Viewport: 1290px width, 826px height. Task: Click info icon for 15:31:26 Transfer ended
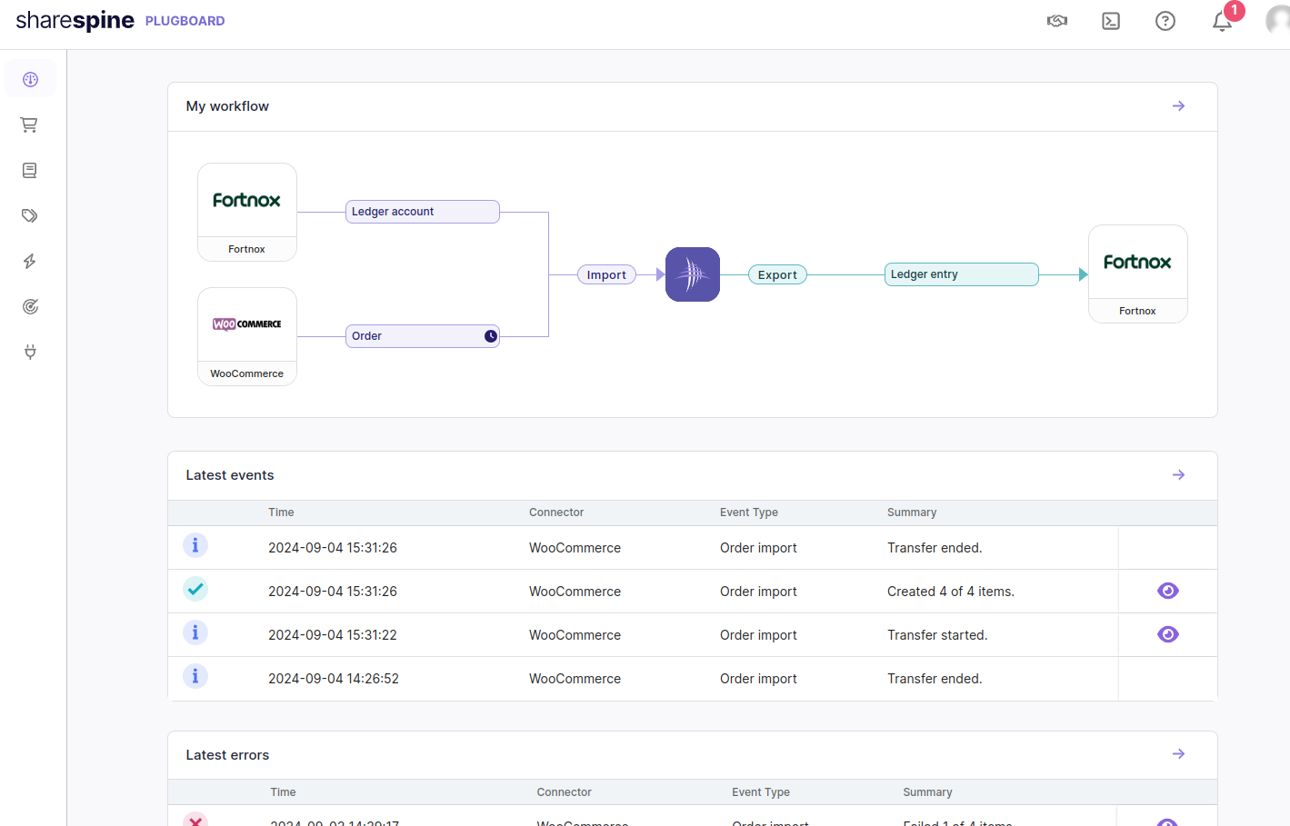click(195, 545)
